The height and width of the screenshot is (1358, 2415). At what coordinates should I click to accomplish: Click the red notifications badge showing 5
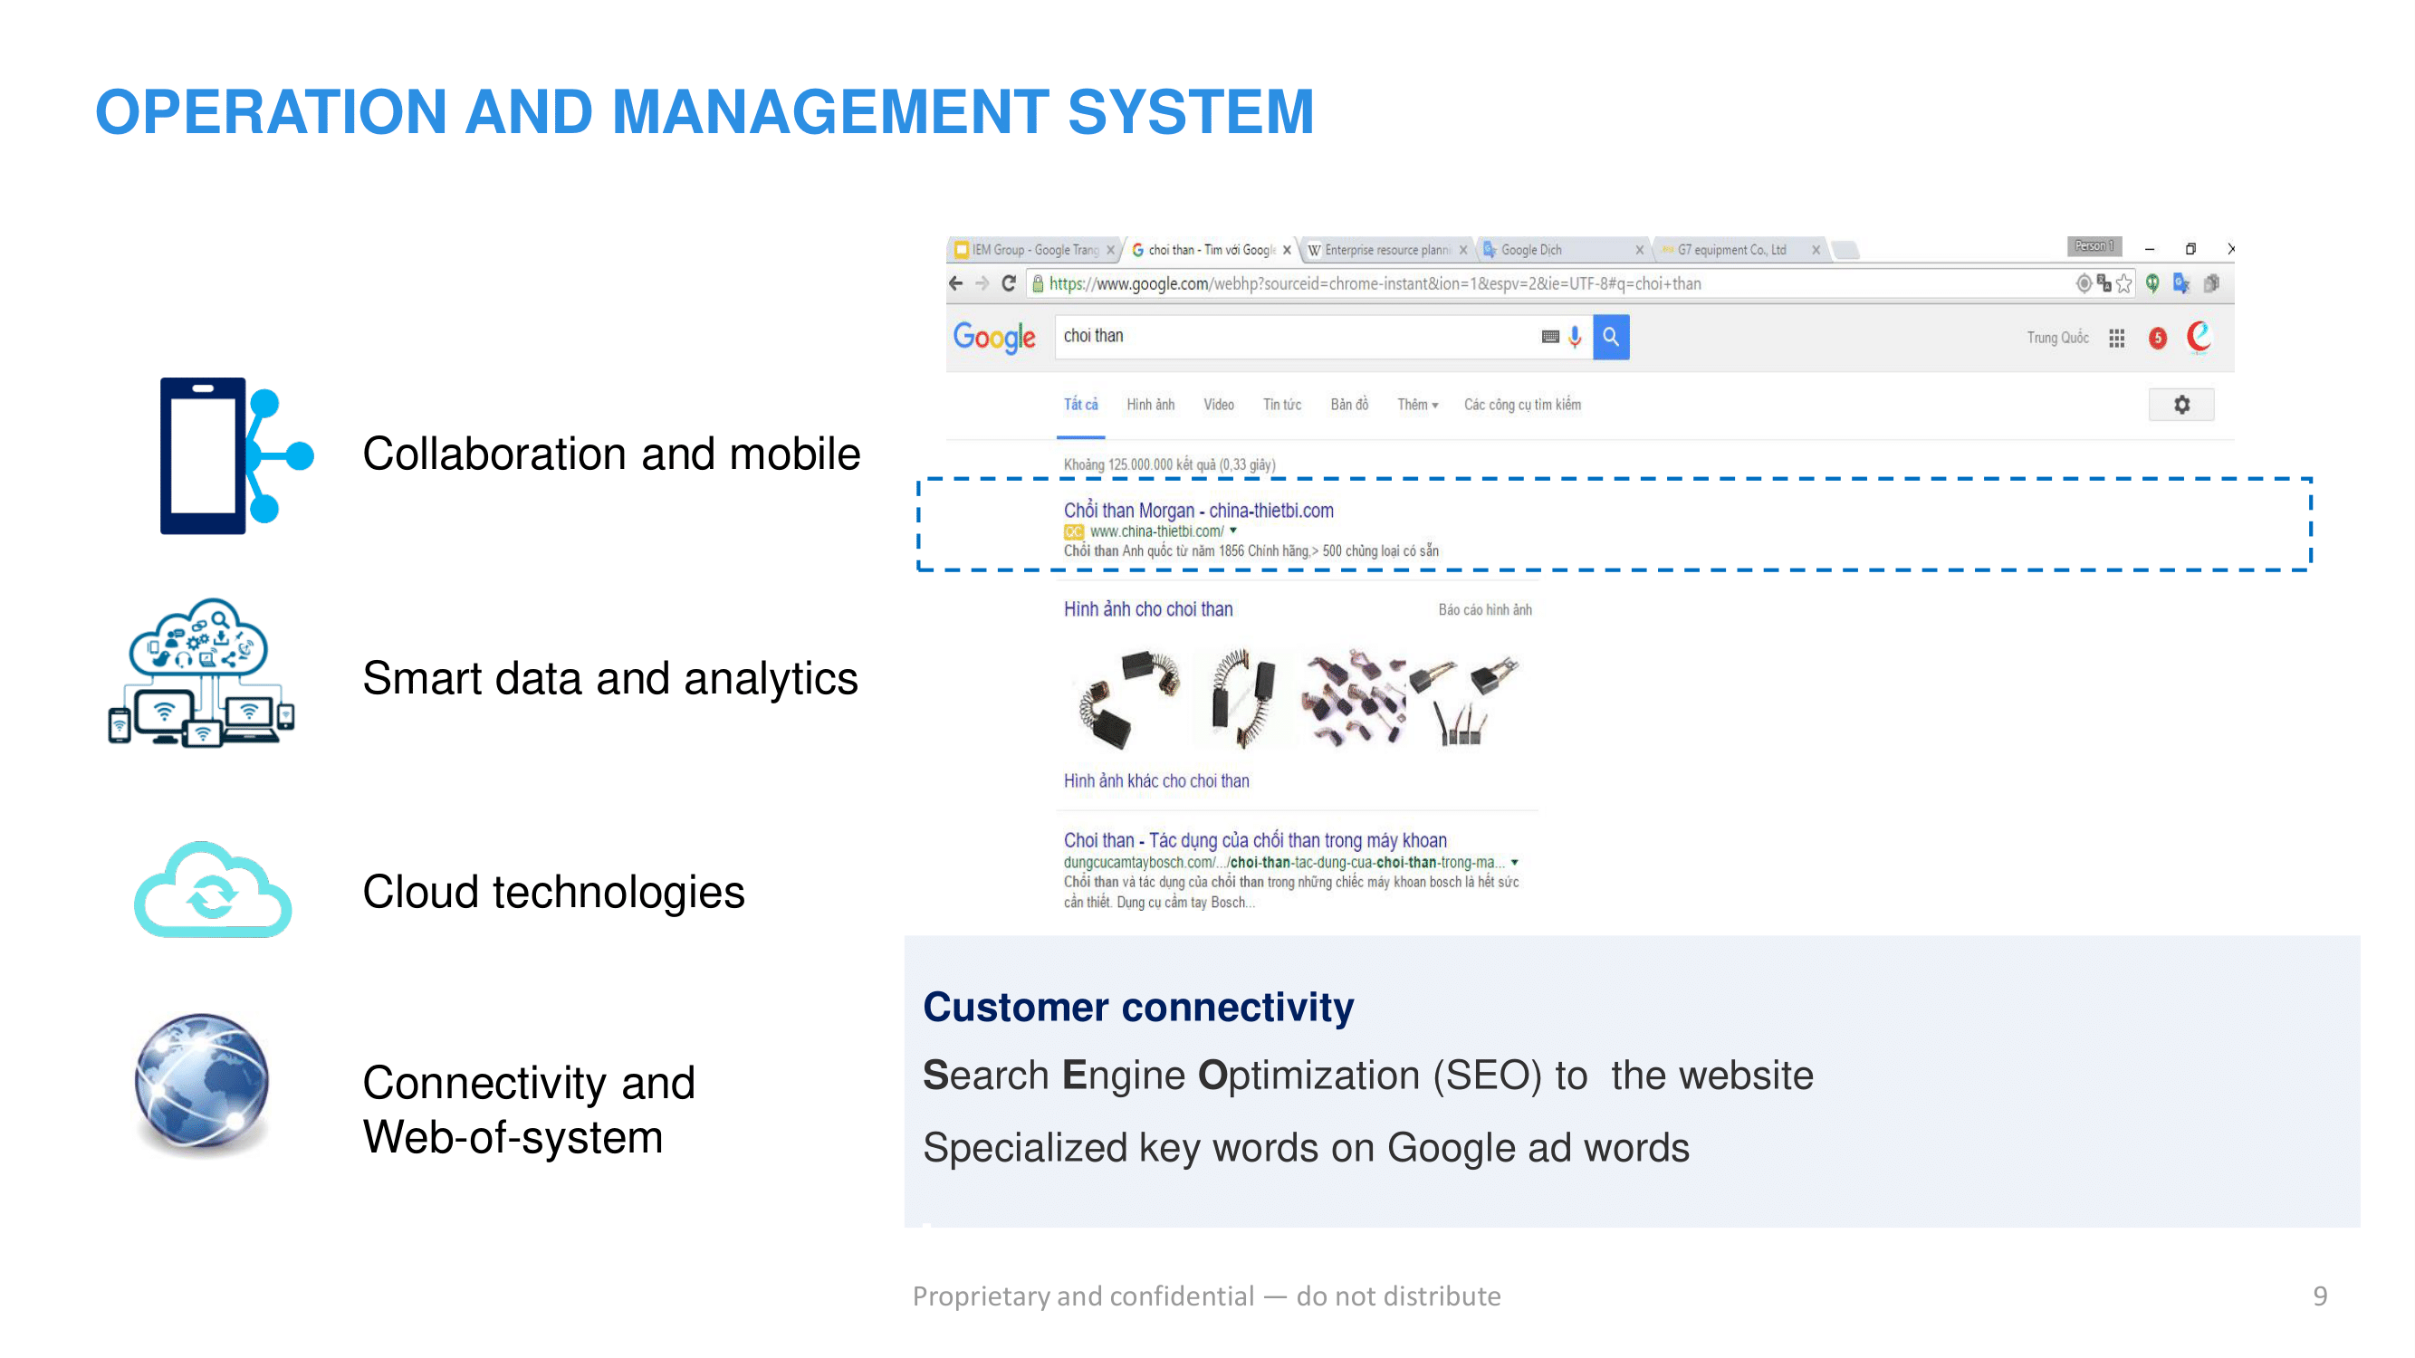click(x=2157, y=339)
